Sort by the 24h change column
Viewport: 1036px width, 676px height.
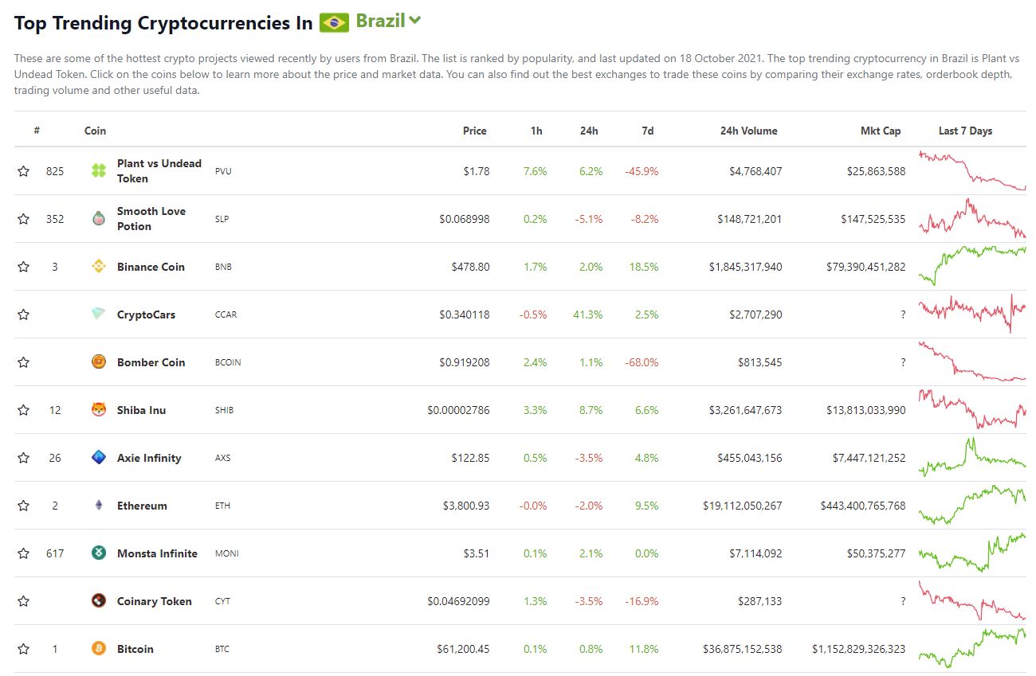(x=589, y=131)
